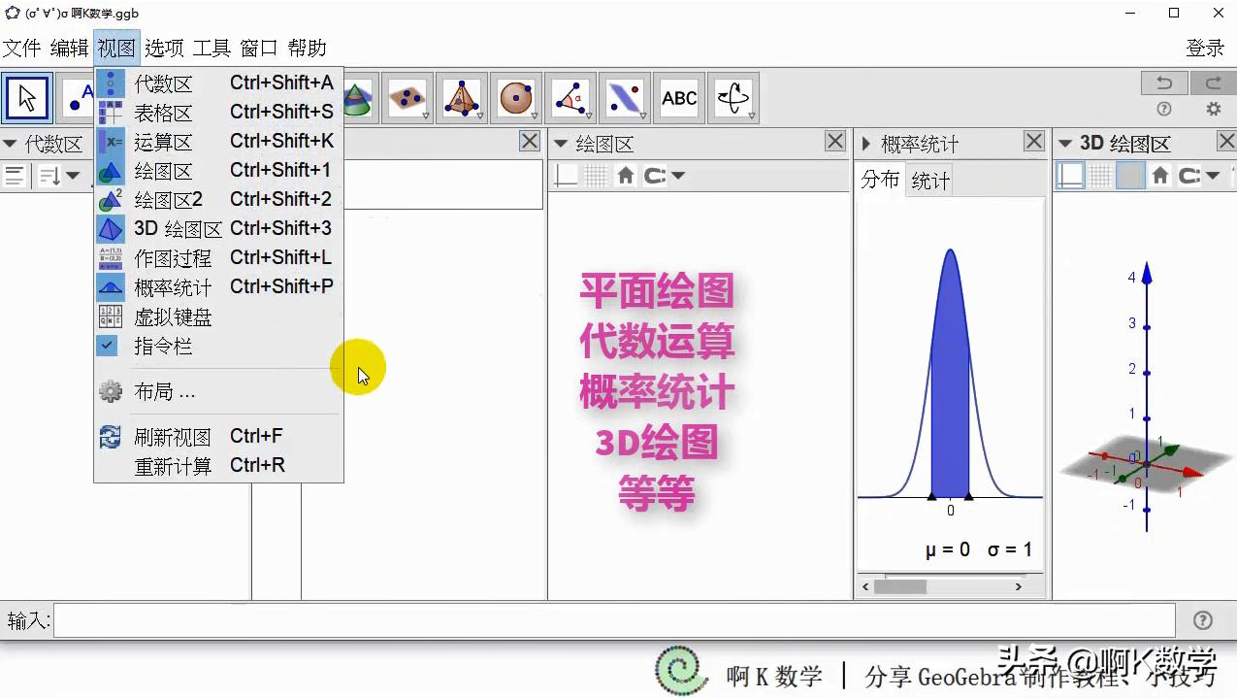The image size is (1237, 698).
Task: Choose 代数区 from the view menu
Action: pos(218,83)
